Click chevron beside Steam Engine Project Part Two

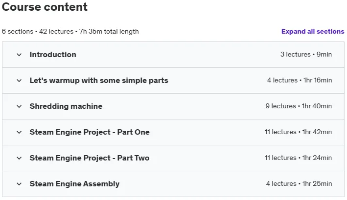19,158
